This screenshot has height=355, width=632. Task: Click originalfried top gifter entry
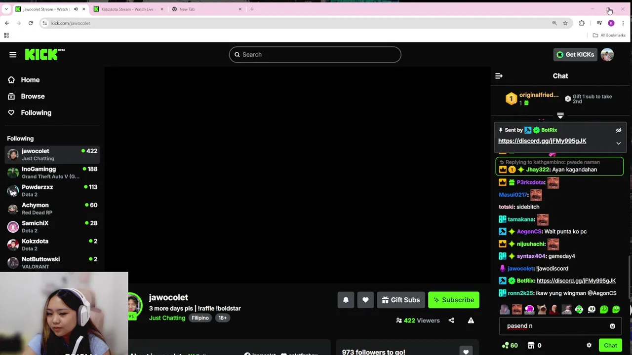(x=532, y=99)
